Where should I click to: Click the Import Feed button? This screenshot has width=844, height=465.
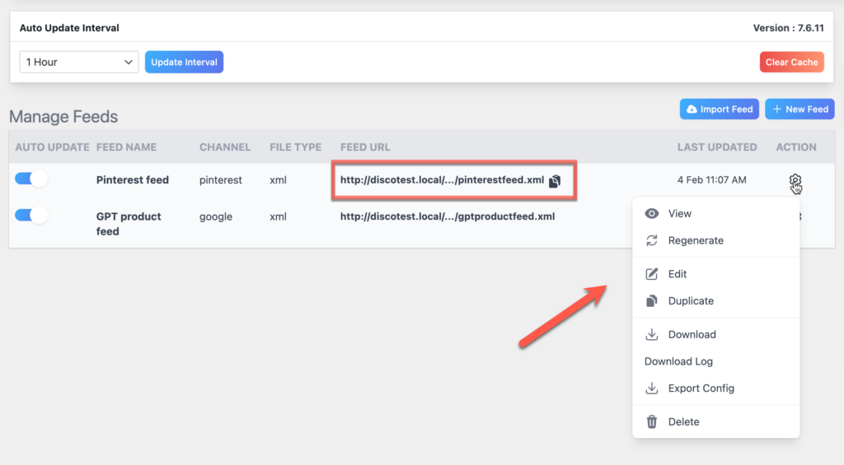coord(719,109)
